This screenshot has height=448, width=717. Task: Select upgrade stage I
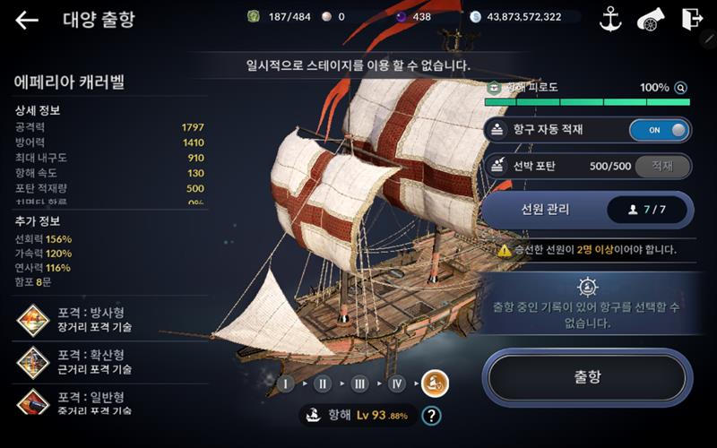pyautogui.click(x=285, y=383)
